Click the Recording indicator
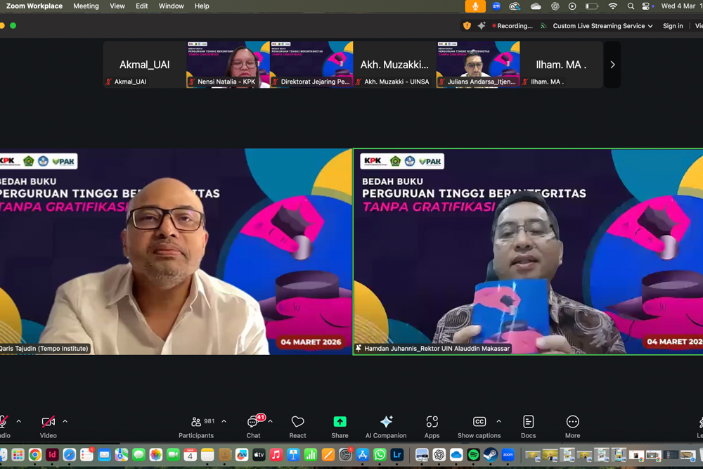Viewport: 703px width, 469px height. click(x=512, y=26)
